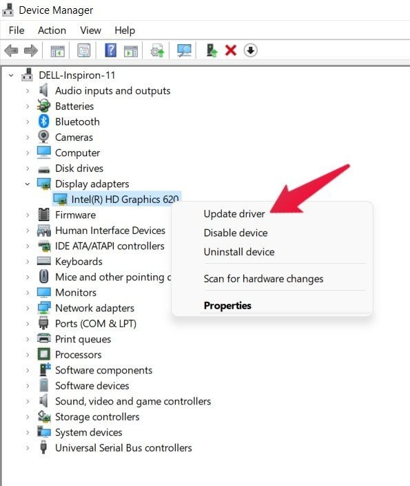Click the red X uninstall device icon

tap(231, 50)
